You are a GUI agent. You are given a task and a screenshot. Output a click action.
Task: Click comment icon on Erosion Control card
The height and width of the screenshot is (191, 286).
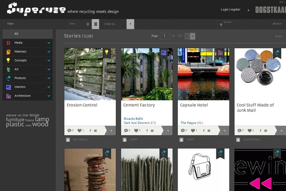pos(69,130)
